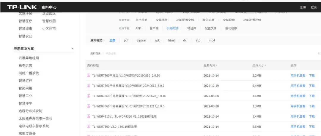Open 网络广播系统 solution
Screen dimensions: 321x136
[x=29, y=73]
